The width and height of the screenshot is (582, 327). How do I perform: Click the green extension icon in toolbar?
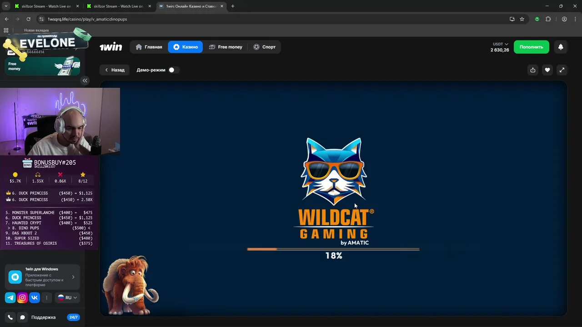point(537,19)
